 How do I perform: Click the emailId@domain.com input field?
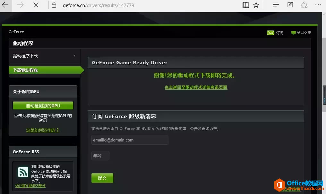130,140
